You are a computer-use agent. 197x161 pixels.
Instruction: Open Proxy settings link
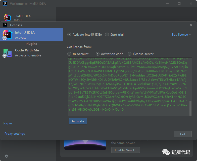point(15,133)
